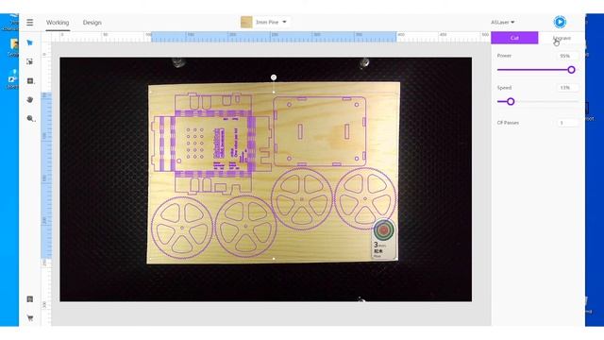604x340 pixels.
Task: Select the blue arrow selection tool
Action: pyautogui.click(x=29, y=42)
